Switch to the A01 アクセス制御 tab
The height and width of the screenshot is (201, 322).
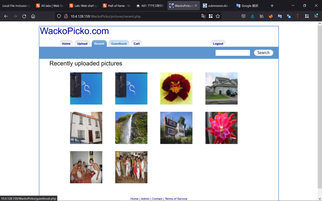pos(150,6)
